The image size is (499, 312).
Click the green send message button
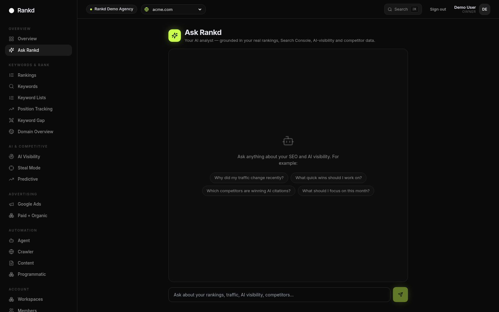pyautogui.click(x=400, y=295)
